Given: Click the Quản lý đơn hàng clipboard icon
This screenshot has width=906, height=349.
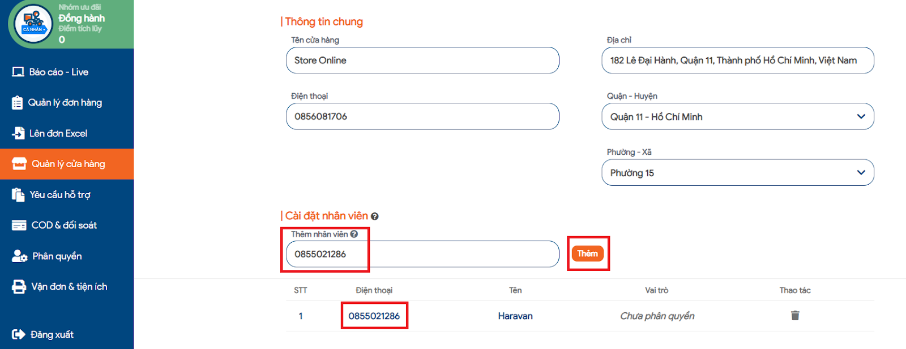Looking at the screenshot, I should point(18,103).
